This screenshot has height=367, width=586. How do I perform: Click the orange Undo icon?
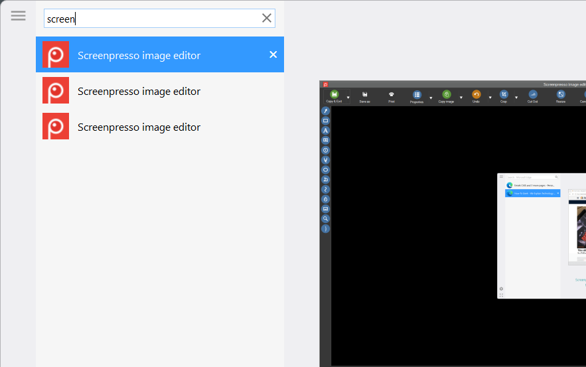[x=476, y=94]
